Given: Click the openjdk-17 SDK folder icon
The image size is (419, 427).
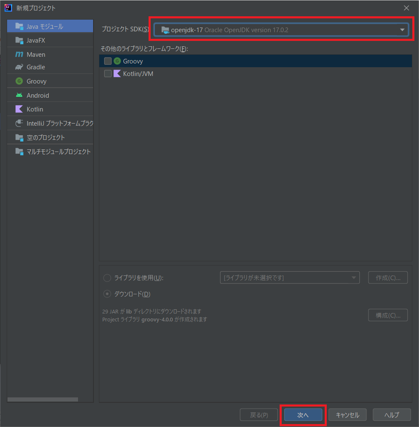Looking at the screenshot, I should tap(165, 30).
